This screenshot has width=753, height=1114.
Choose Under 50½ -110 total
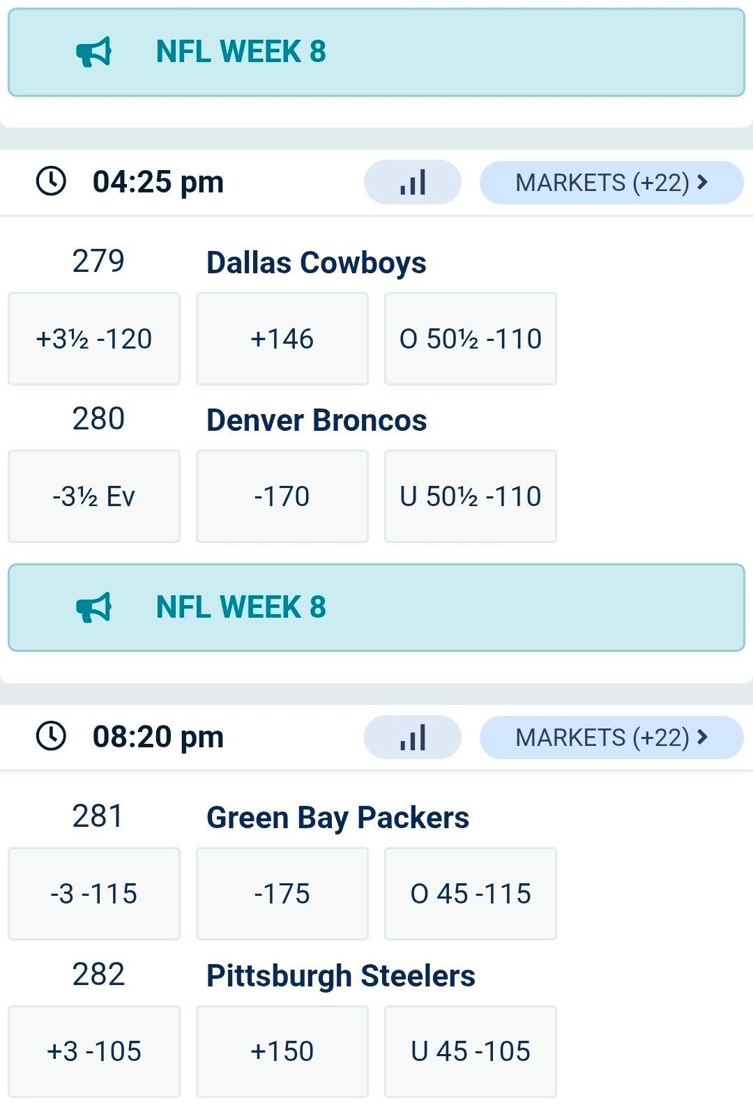coord(471,496)
